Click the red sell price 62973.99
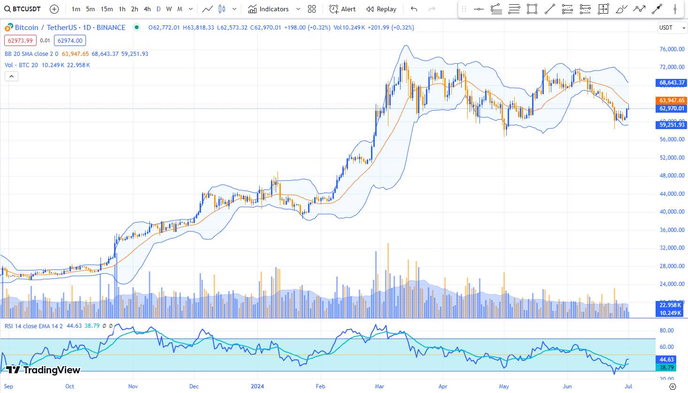The height and width of the screenshot is (393, 688). (20, 40)
